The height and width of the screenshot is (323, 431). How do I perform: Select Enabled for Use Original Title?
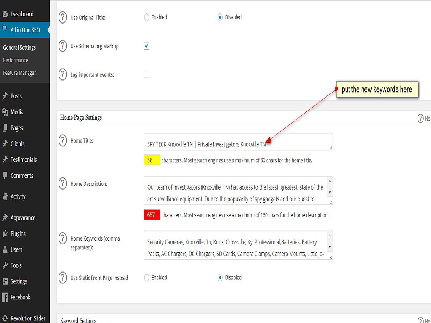point(146,17)
